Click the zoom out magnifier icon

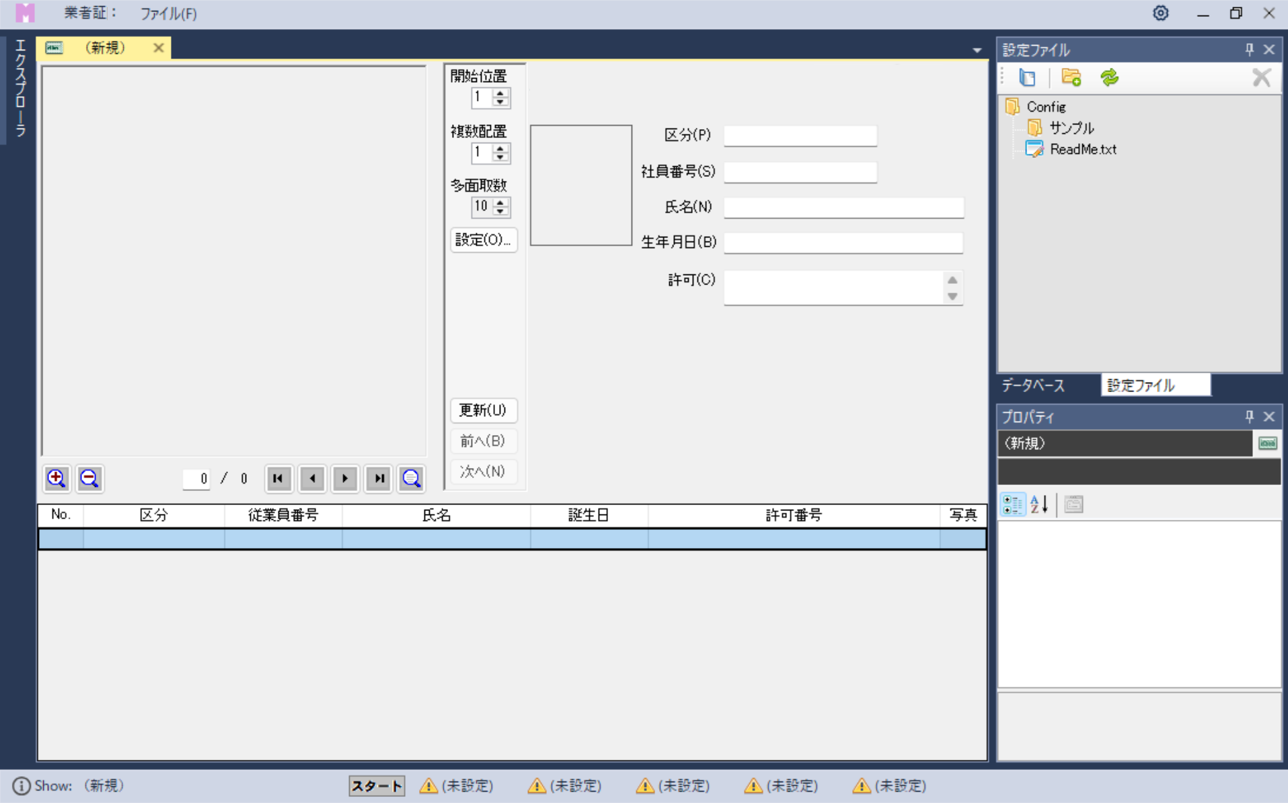89,478
